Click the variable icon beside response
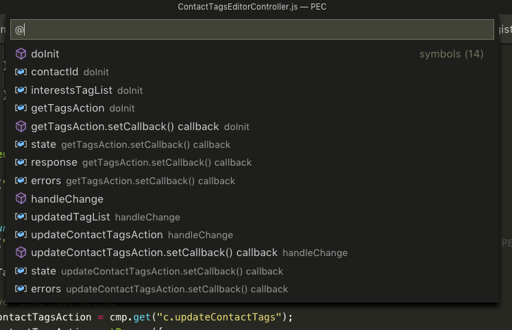The height and width of the screenshot is (330, 512). 21,162
